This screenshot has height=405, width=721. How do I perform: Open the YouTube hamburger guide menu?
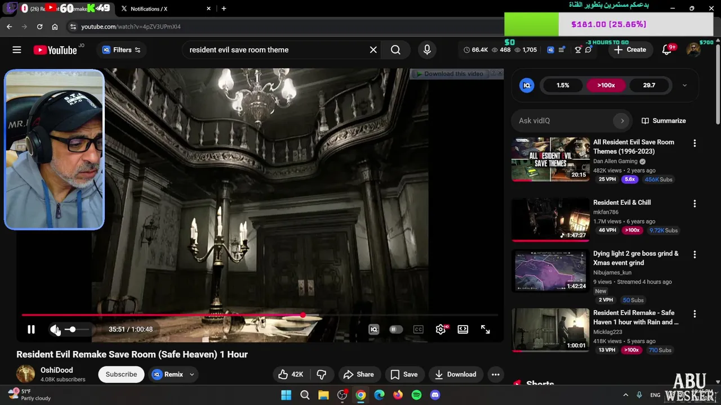click(x=17, y=49)
